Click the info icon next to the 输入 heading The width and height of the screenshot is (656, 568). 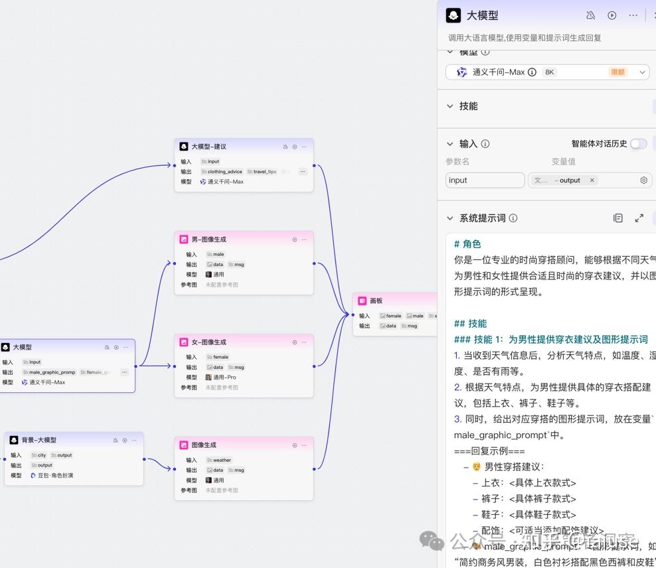[x=485, y=144]
